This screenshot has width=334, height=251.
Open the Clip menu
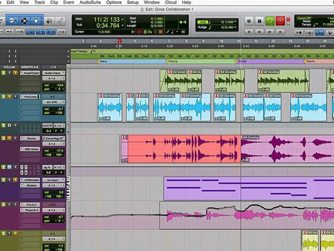point(54,2)
